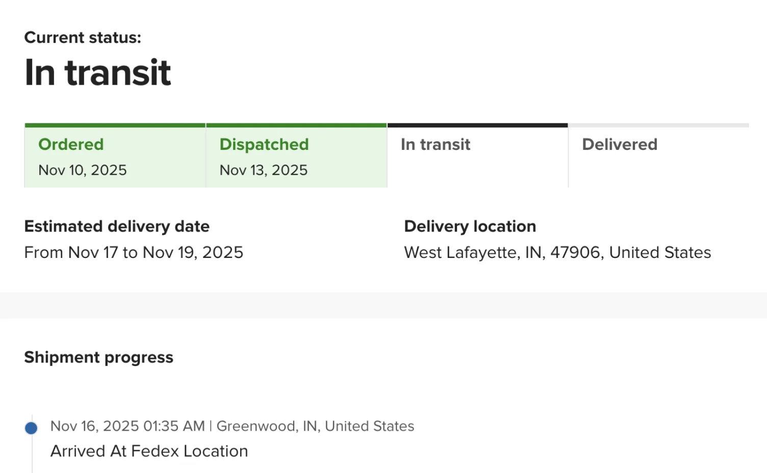This screenshot has height=473, width=767.
Task: Click the green progress bar above Ordered
Action: coord(115,125)
